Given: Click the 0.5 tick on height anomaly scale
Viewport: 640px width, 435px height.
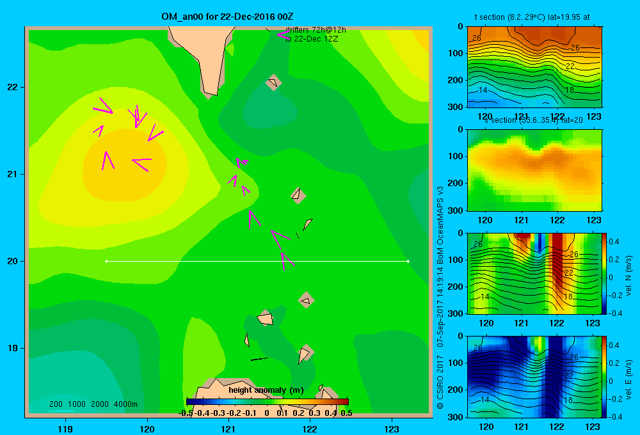Looking at the screenshot, I should coord(346,413).
